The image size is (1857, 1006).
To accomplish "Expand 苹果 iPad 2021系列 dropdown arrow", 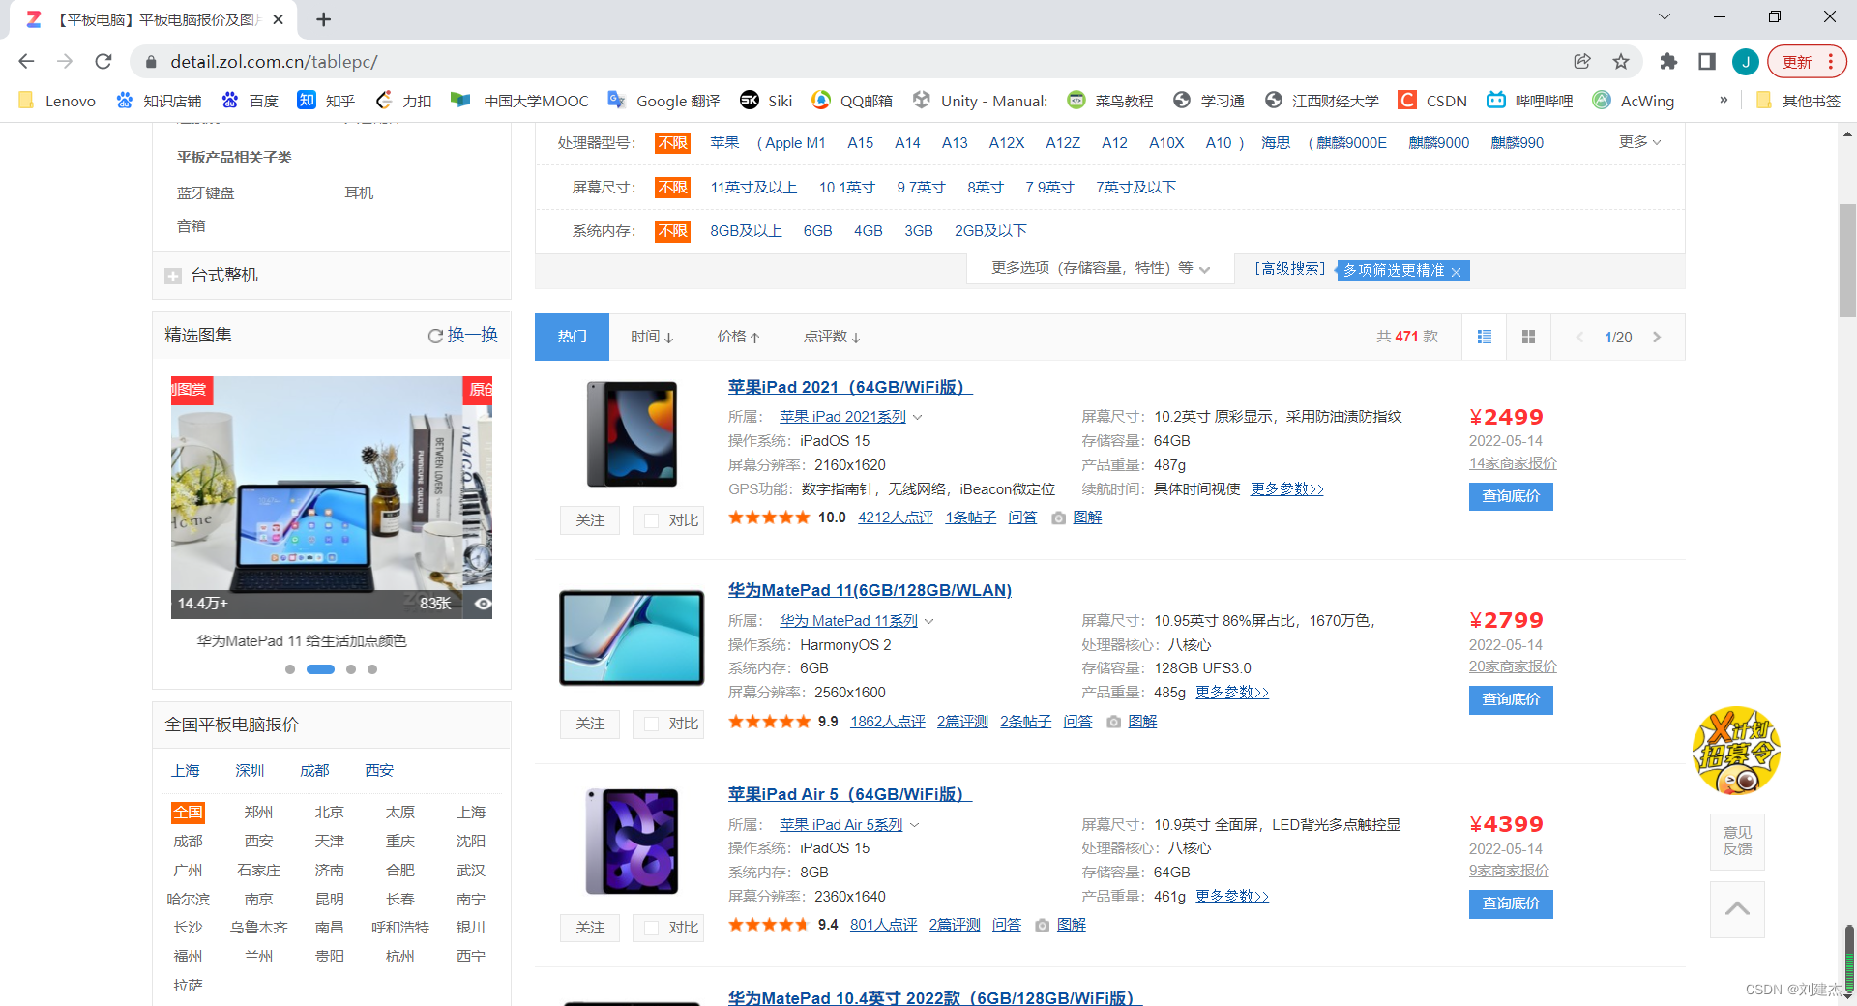I will [918, 417].
